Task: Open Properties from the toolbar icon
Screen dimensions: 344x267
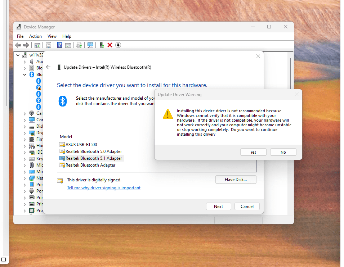Action: (x=49, y=45)
